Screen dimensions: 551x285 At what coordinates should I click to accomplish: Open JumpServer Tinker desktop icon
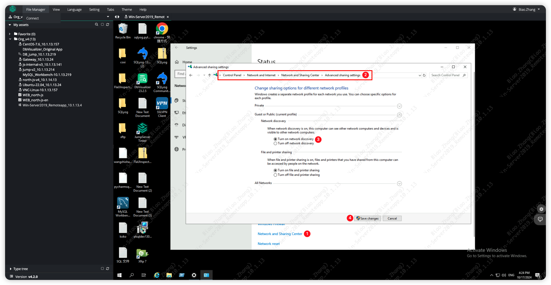(142, 132)
